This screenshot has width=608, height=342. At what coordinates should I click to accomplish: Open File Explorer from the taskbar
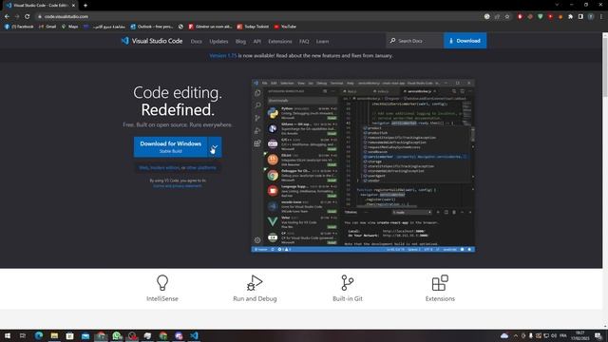coord(54,335)
